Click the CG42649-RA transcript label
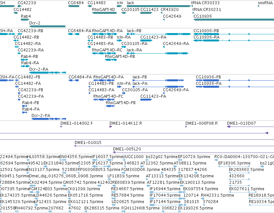 point(176,44)
